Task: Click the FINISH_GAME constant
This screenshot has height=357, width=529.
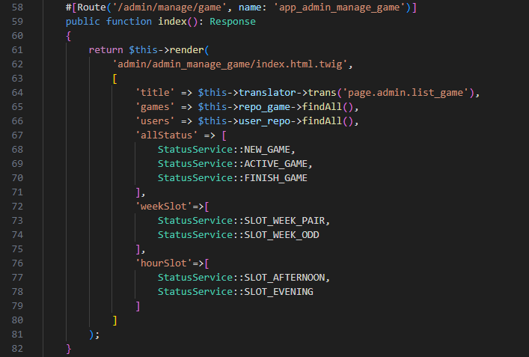Action: [276, 178]
